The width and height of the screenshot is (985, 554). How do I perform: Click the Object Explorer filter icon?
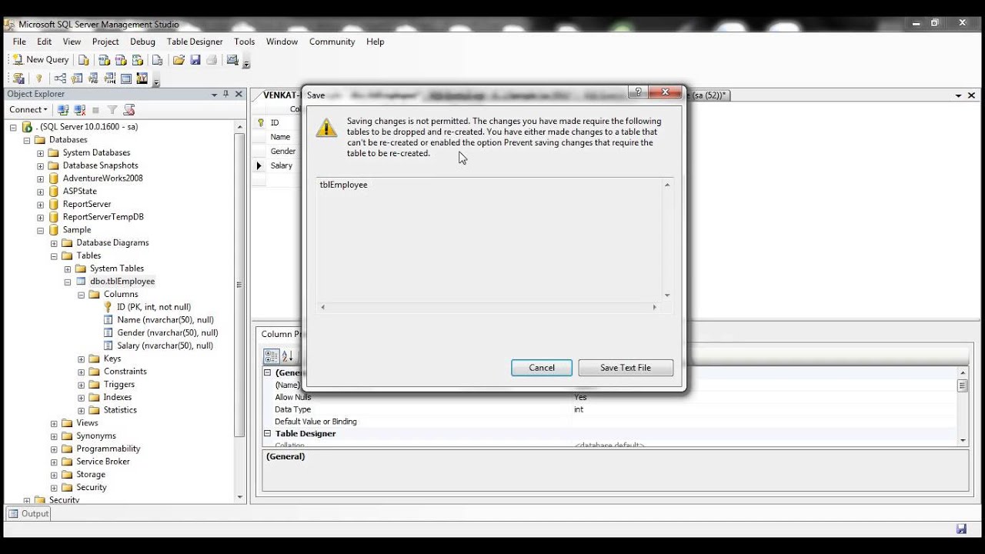[112, 109]
